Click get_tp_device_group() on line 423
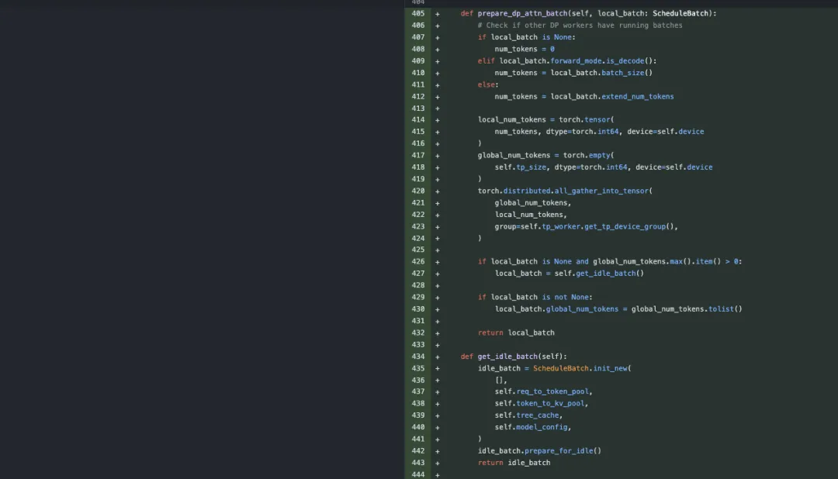Viewport: 838px width, 479px height. 629,226
